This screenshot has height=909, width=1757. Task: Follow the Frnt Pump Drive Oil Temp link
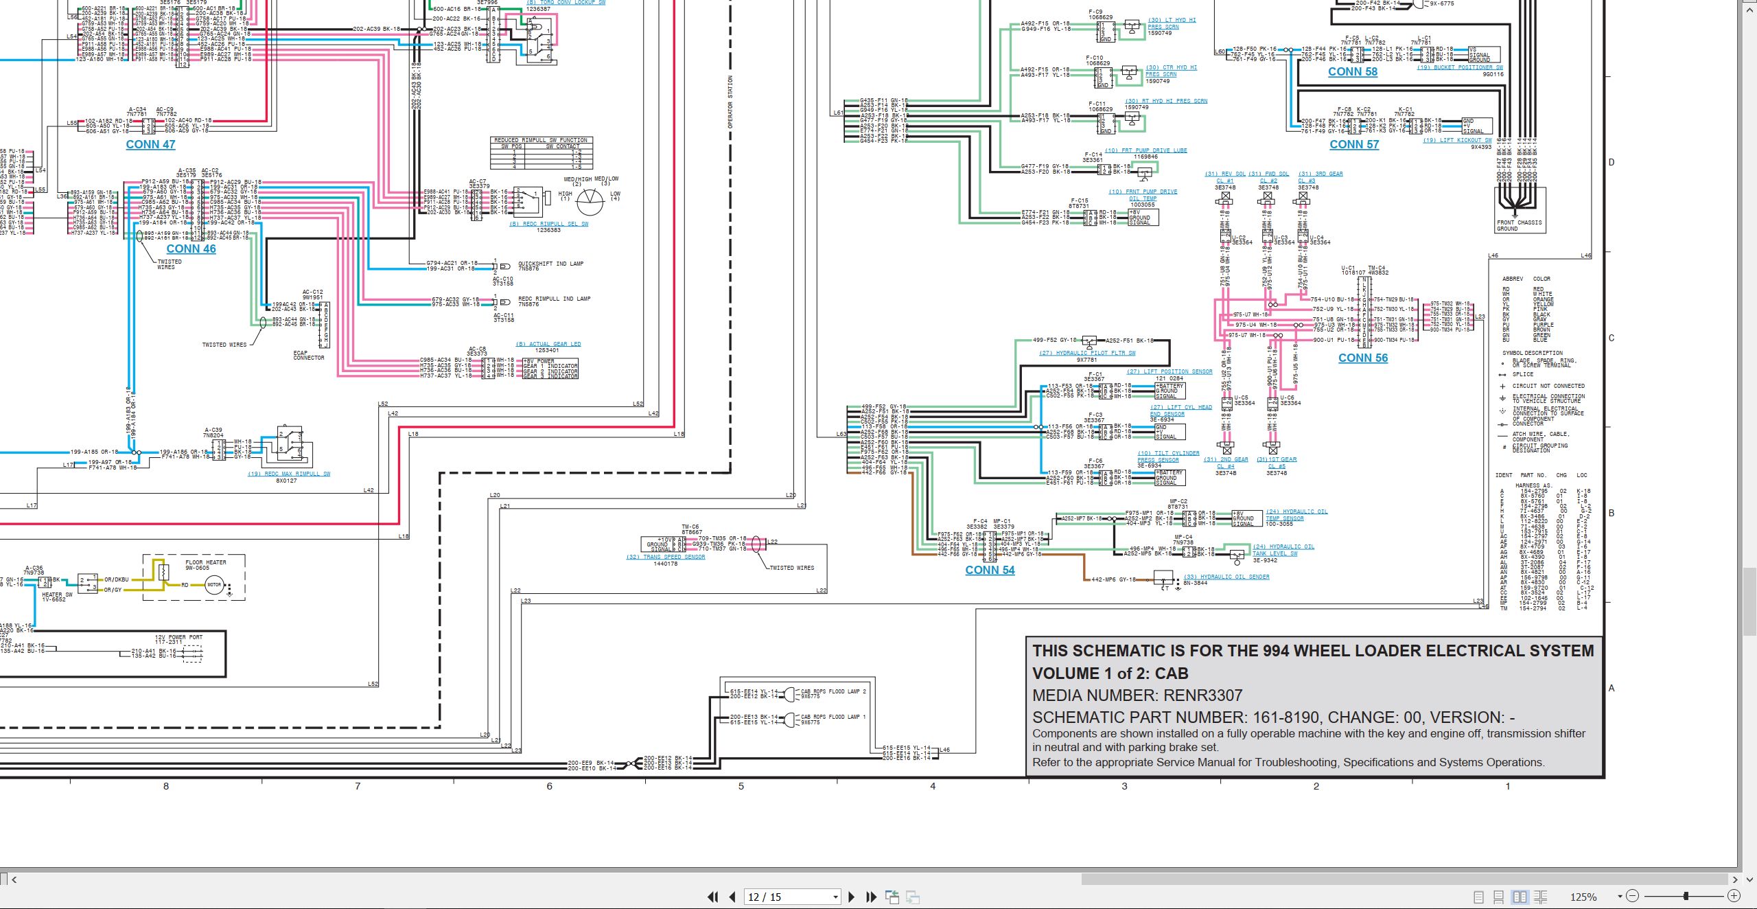[1143, 195]
